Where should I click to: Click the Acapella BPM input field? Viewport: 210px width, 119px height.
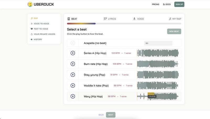click(158, 43)
